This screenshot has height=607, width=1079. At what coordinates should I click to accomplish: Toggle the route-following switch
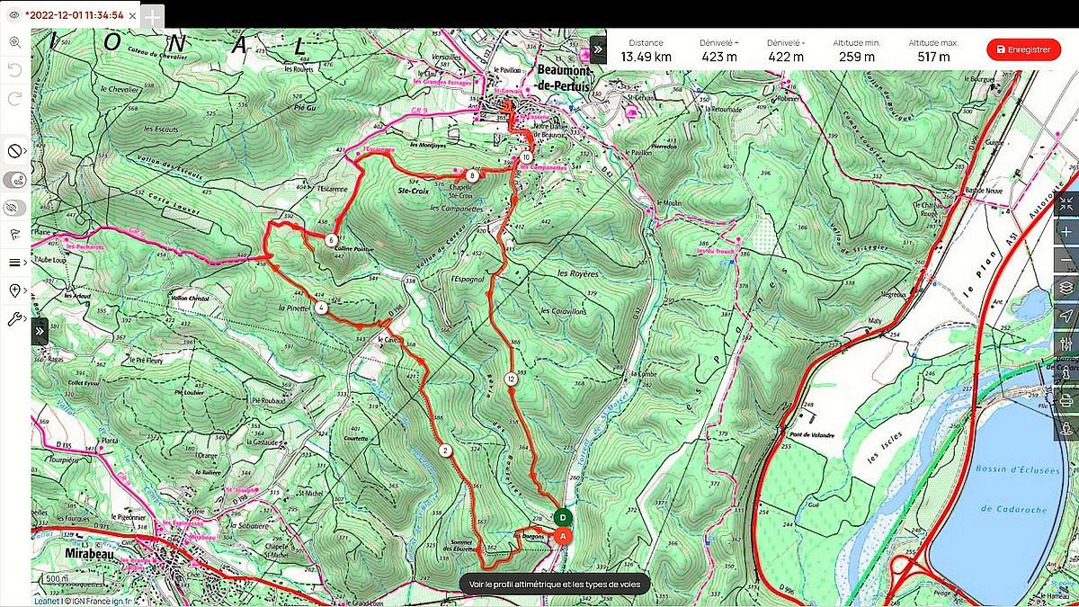(x=14, y=180)
